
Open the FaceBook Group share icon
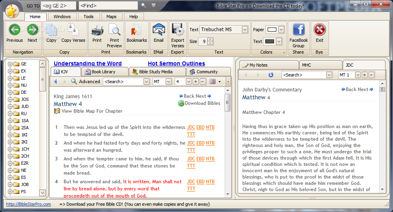coord(299,30)
